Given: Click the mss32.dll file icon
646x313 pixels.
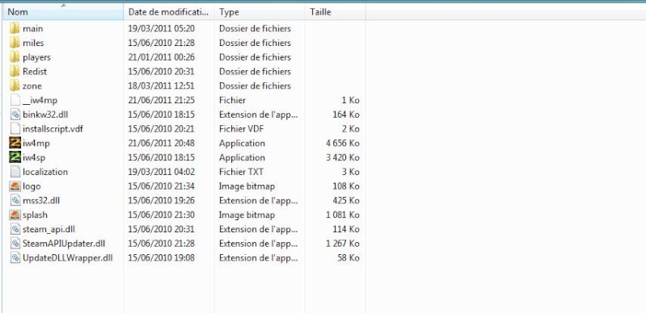Looking at the screenshot, I should (15, 200).
